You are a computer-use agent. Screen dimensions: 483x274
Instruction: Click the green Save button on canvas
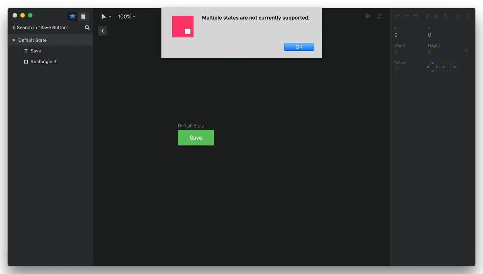(196, 138)
